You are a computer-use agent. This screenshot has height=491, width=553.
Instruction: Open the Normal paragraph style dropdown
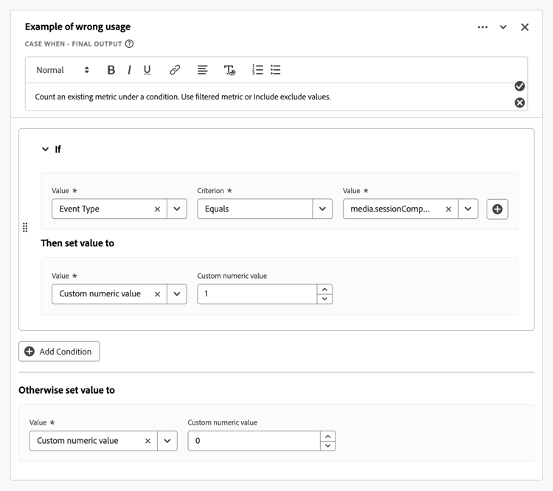[x=63, y=70]
